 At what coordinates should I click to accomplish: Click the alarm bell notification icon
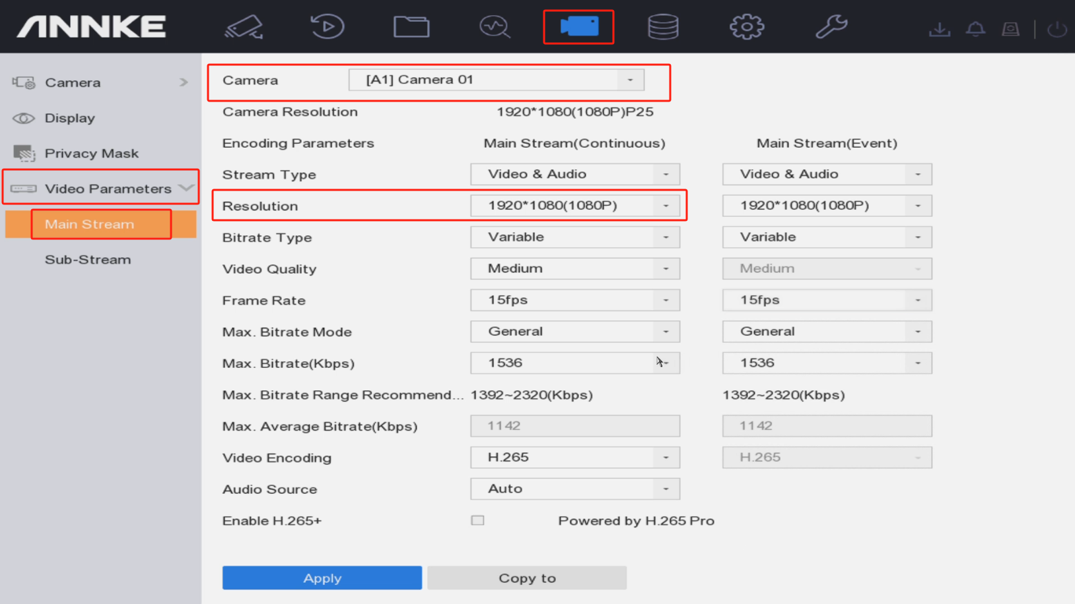975,29
